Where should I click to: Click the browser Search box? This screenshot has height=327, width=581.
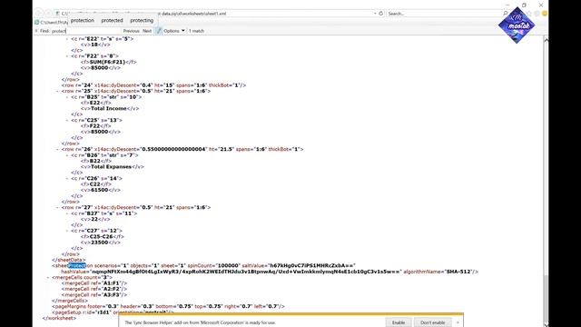pyautogui.click(x=444, y=14)
